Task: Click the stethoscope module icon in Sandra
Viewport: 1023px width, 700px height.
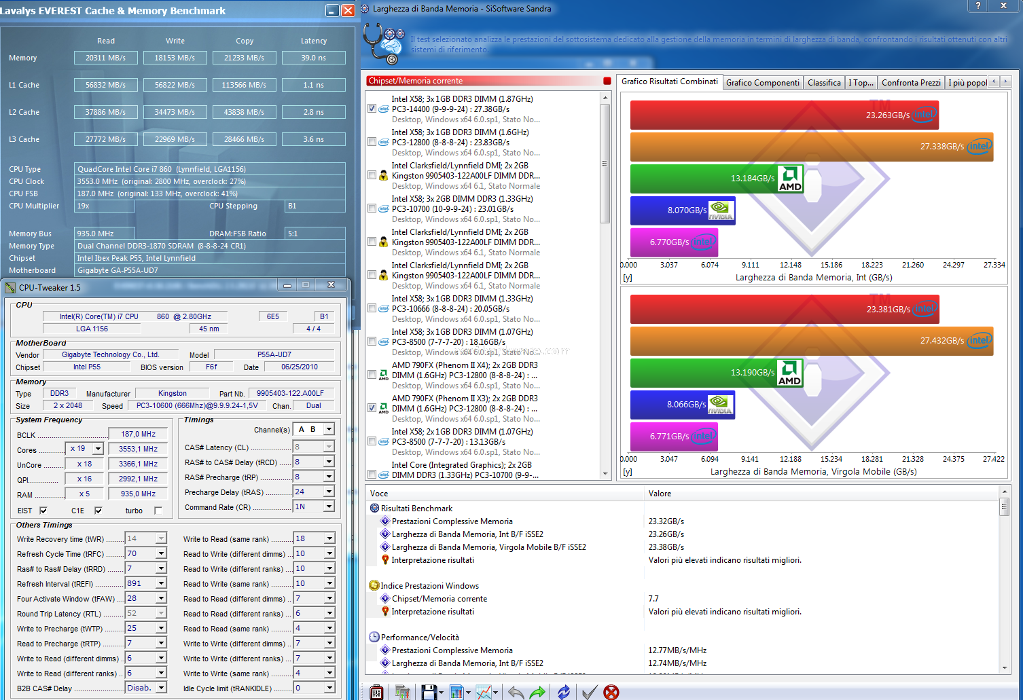Action: tap(383, 43)
